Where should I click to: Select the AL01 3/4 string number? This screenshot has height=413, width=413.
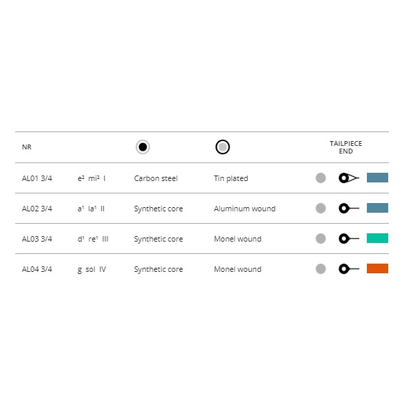(37, 178)
